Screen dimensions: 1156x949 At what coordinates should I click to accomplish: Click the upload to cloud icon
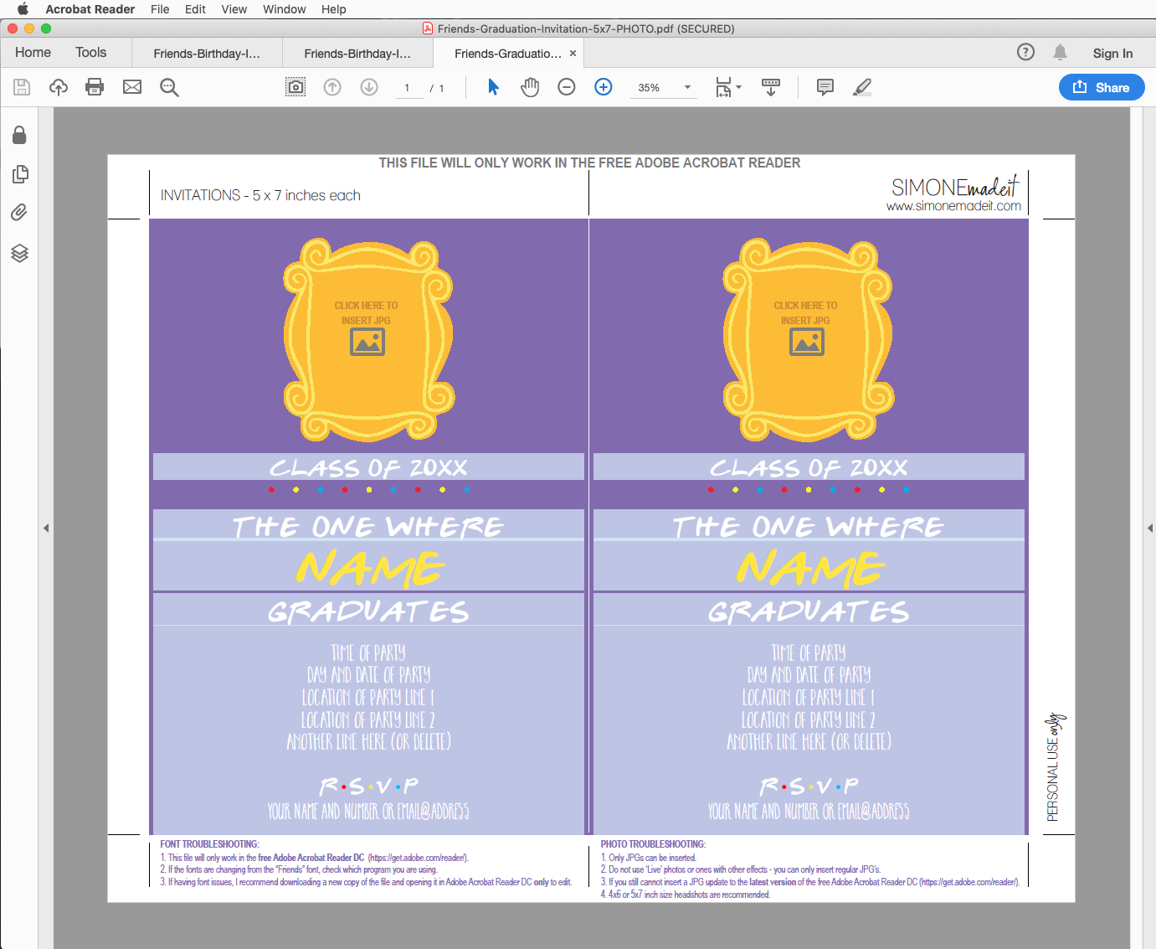click(59, 87)
